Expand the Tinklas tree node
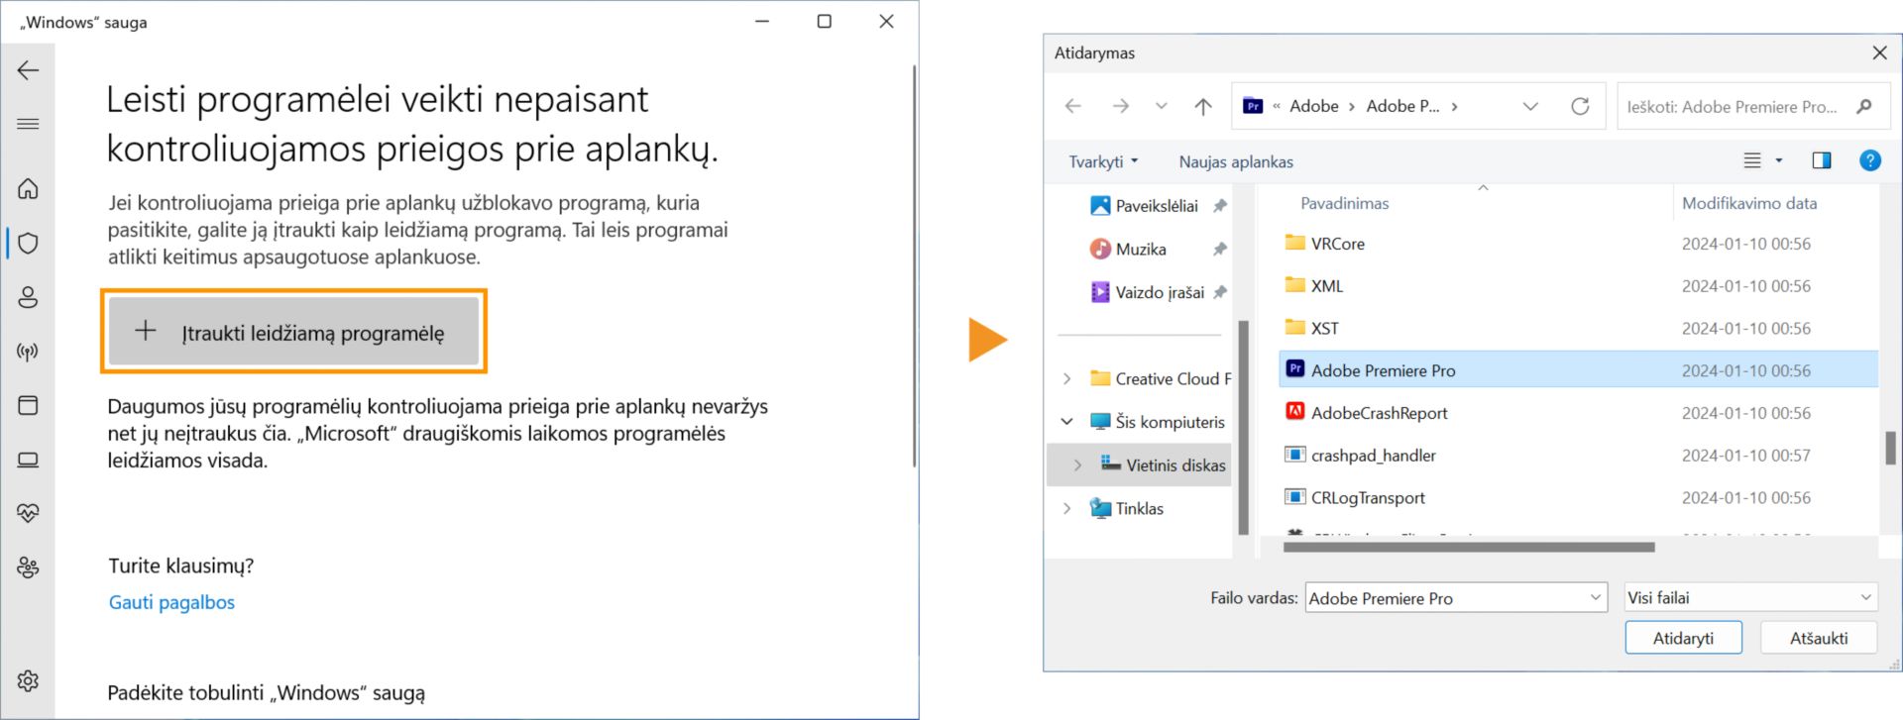The height and width of the screenshot is (720, 1903). (x=1066, y=508)
